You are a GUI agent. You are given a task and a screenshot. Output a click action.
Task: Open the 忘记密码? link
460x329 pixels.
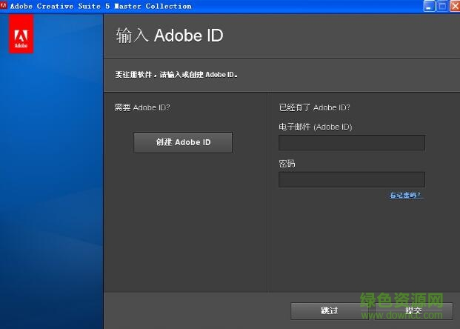406,196
